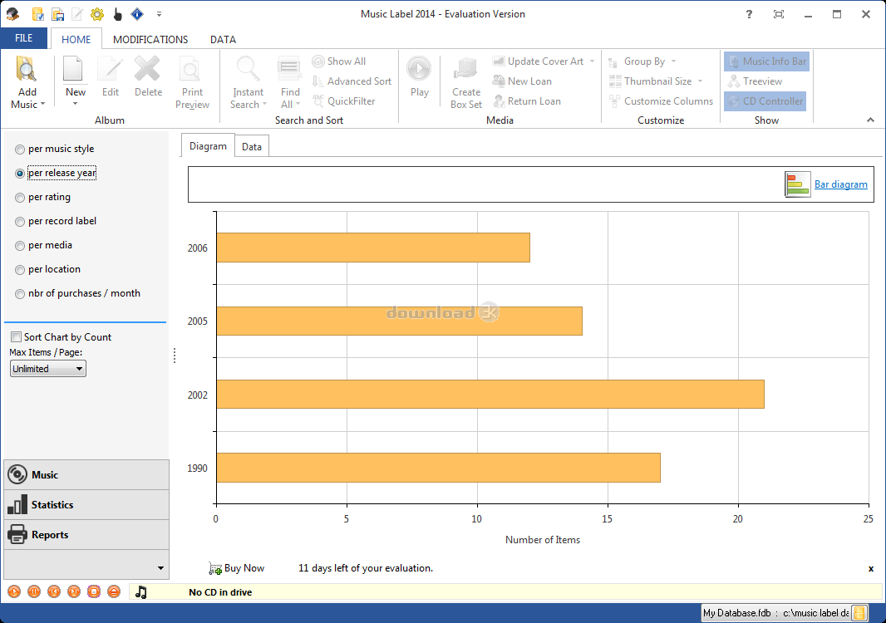Open the Statistics navigation section

click(86, 505)
